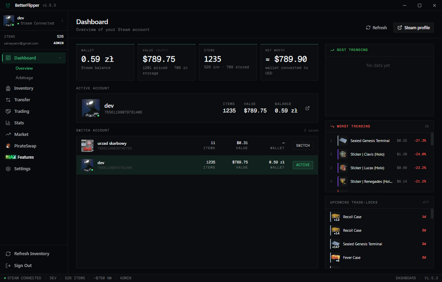The width and height of the screenshot is (442, 282).
Task: Click the ACTIVE badge for dev
Action: click(x=303, y=165)
